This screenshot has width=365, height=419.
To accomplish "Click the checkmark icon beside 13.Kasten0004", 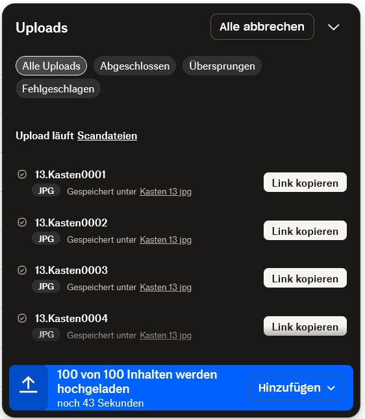I will [x=22, y=318].
